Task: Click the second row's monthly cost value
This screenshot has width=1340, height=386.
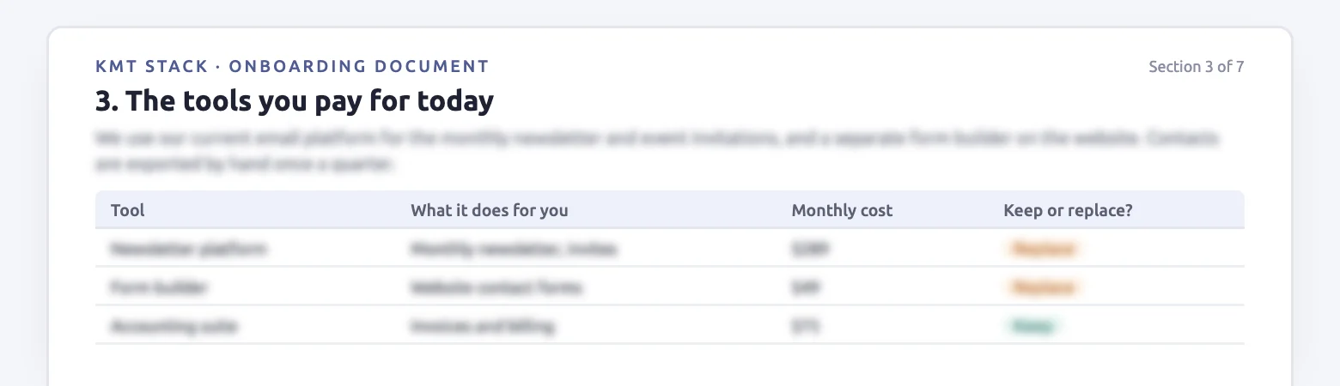Action: click(x=807, y=287)
